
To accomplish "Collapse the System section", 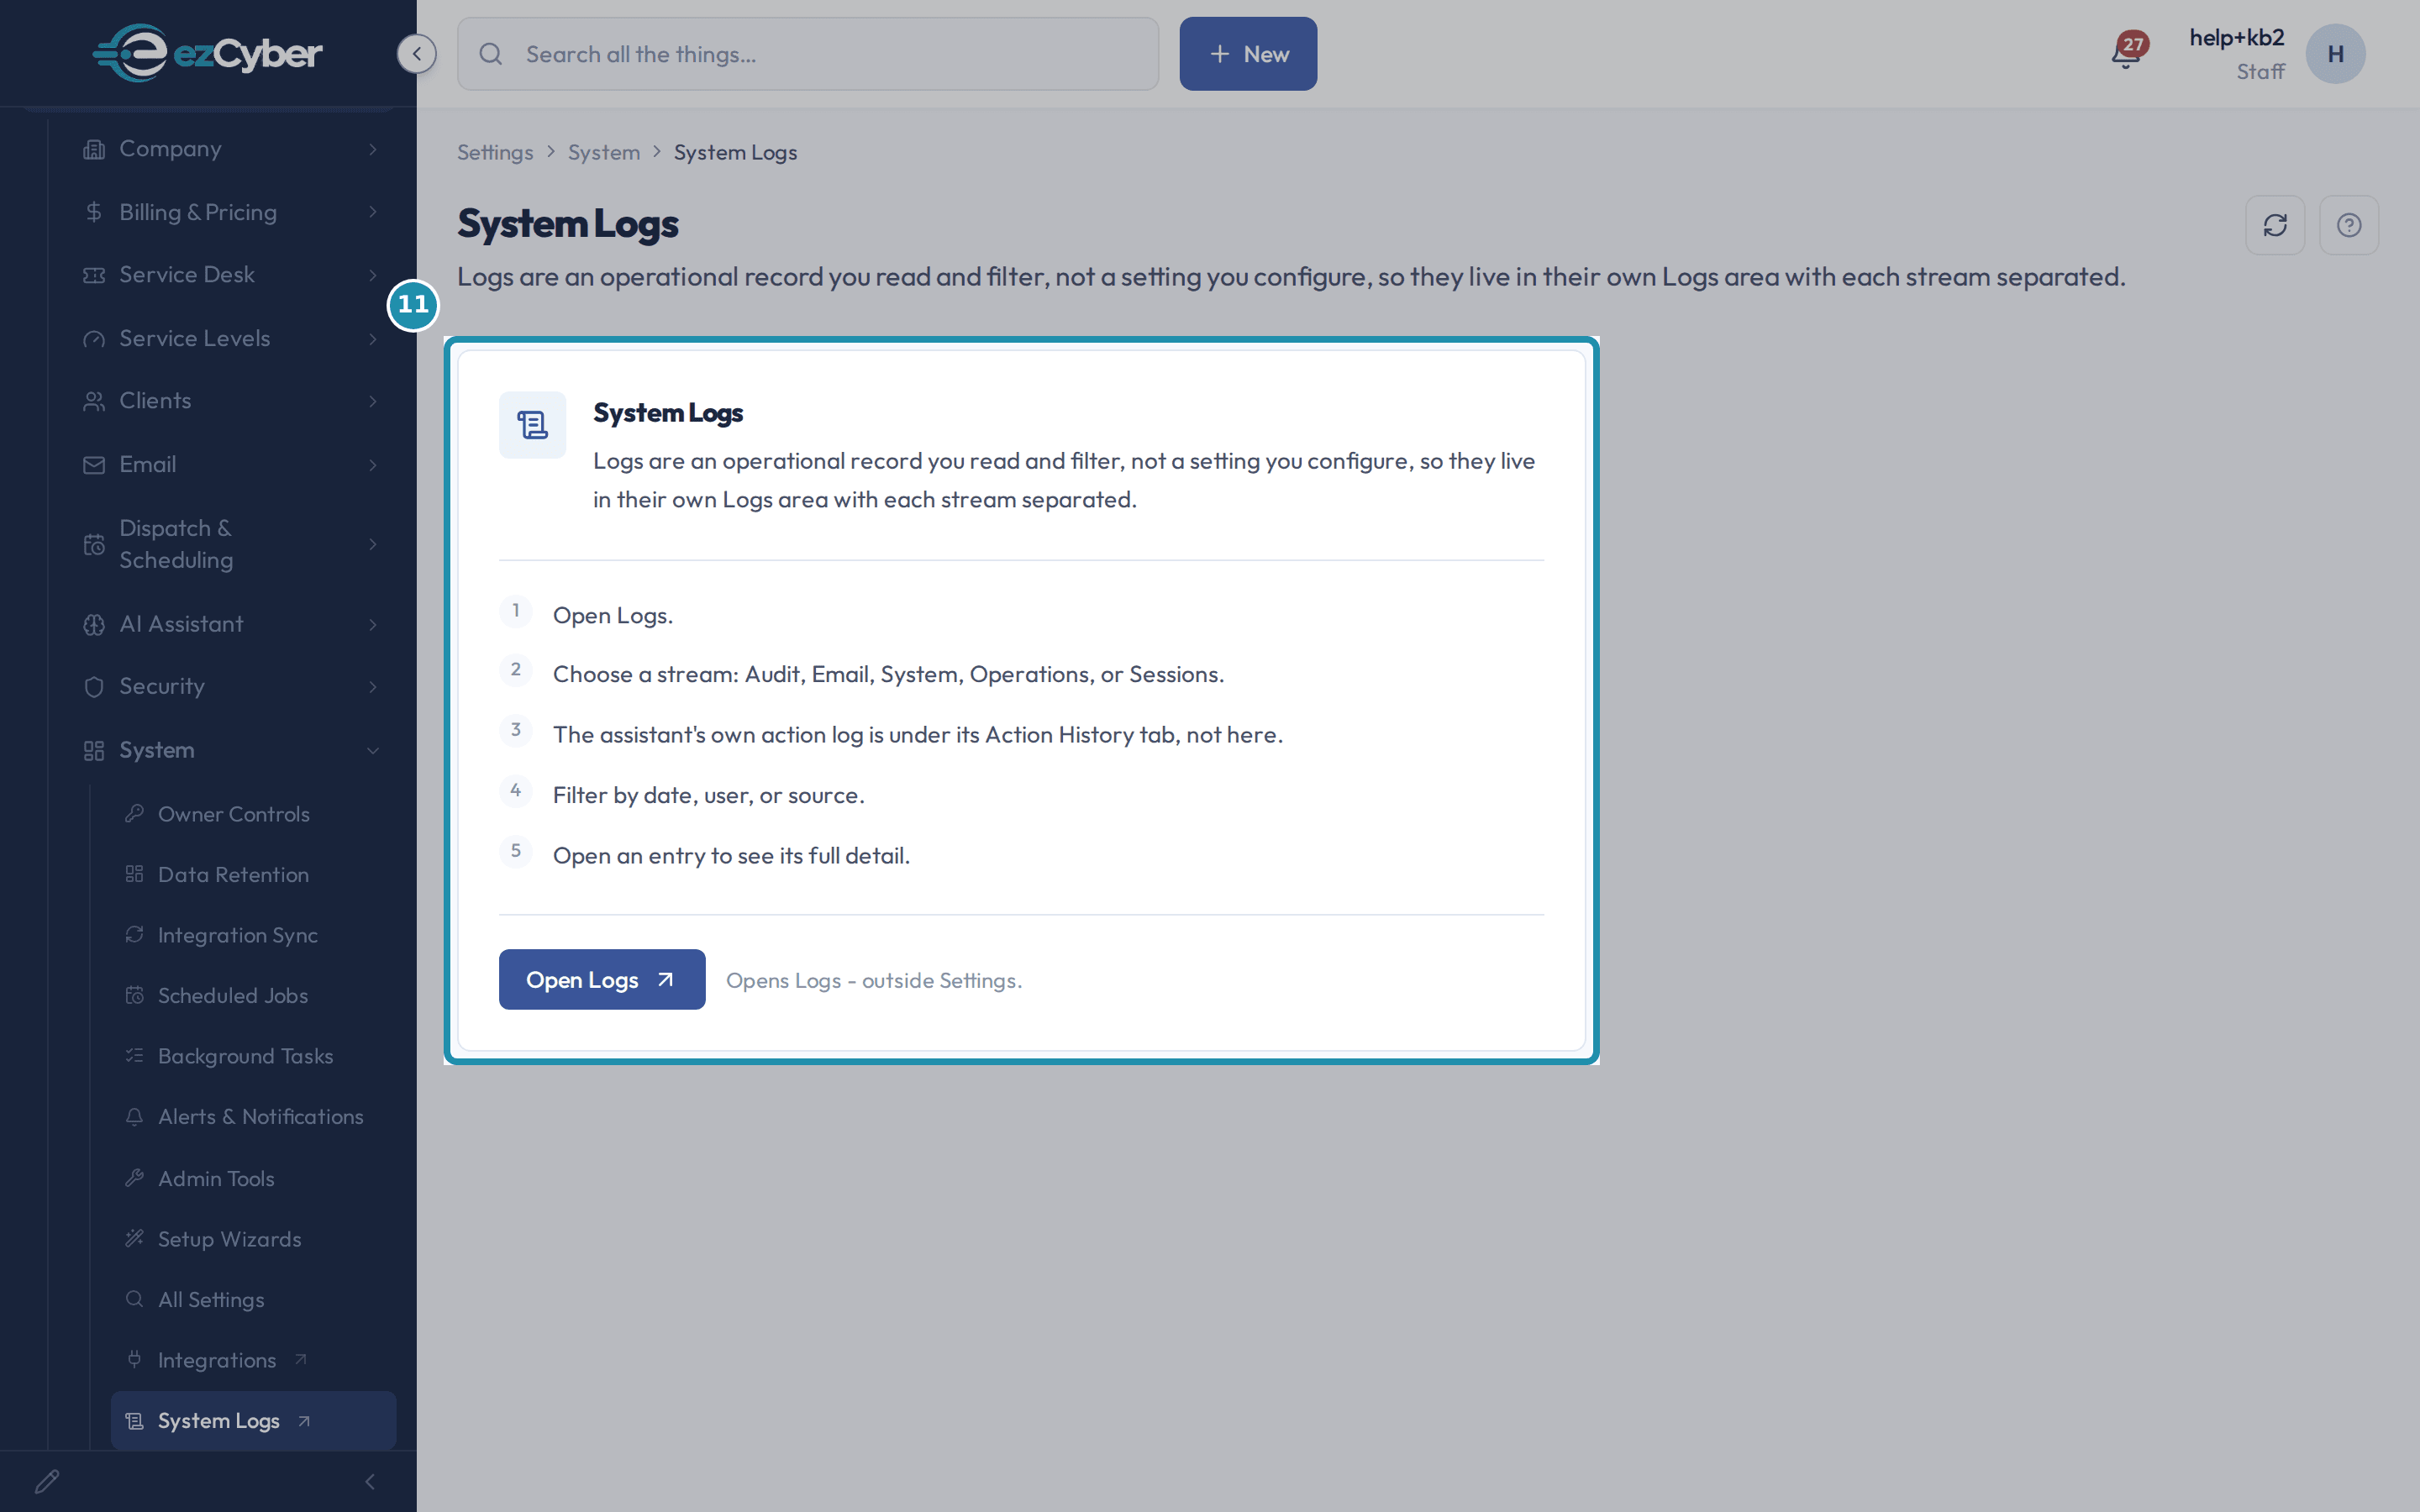I will pyautogui.click(x=231, y=750).
